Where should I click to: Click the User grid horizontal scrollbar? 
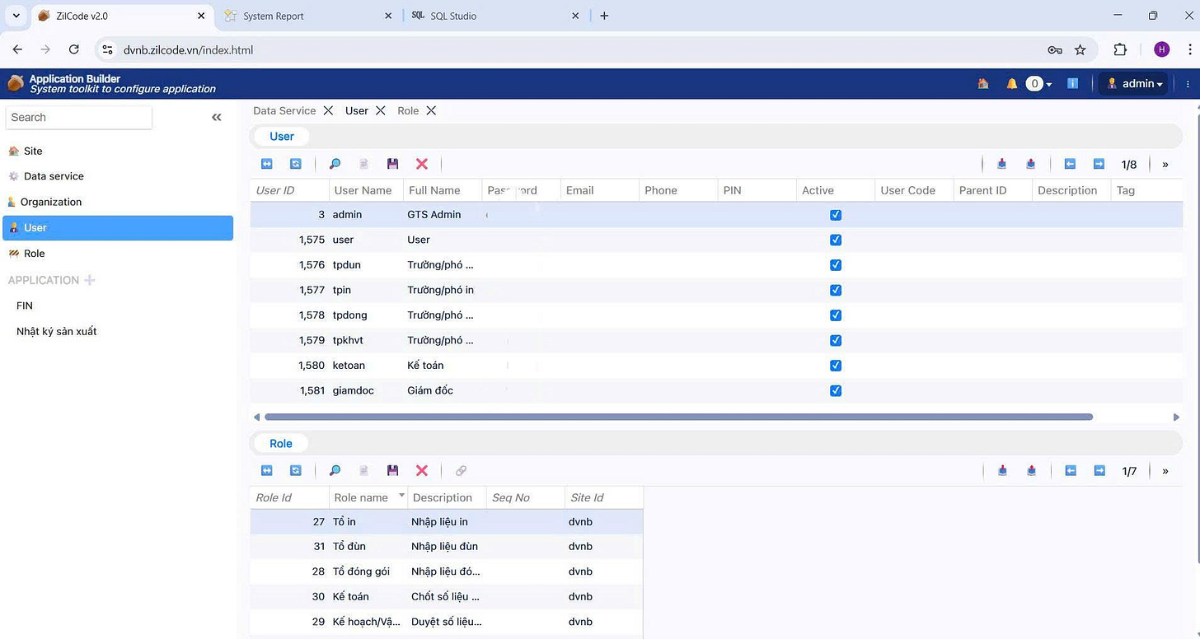coord(678,417)
